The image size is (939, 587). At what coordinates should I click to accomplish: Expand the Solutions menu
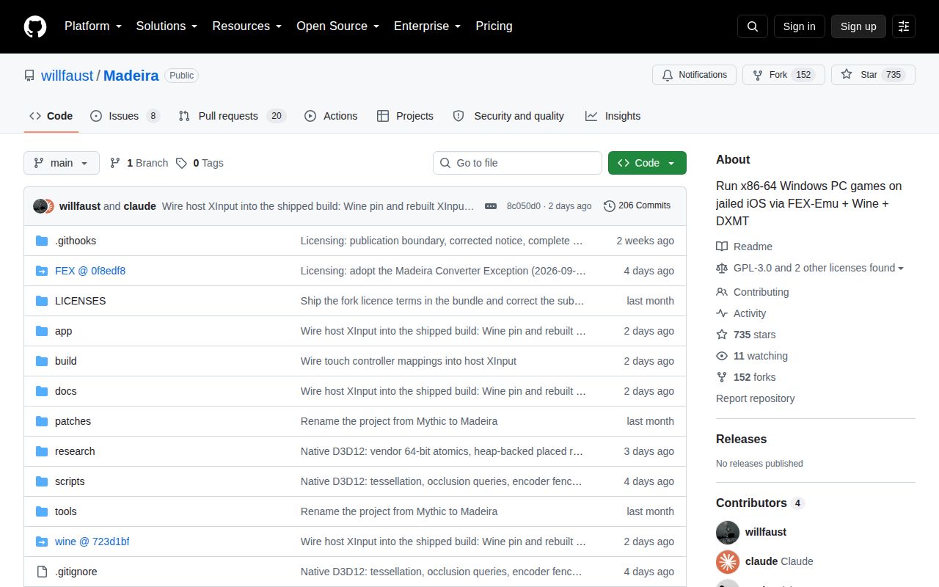[167, 26]
